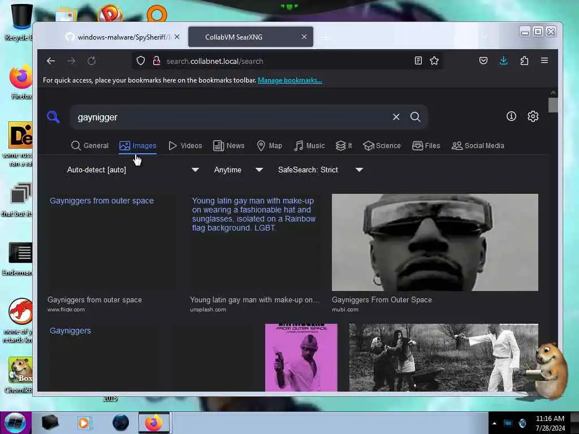Image resolution: width=579 pixels, height=434 pixels.
Task: Close the windows-malware SpySheriff tab
Action: coord(177,37)
